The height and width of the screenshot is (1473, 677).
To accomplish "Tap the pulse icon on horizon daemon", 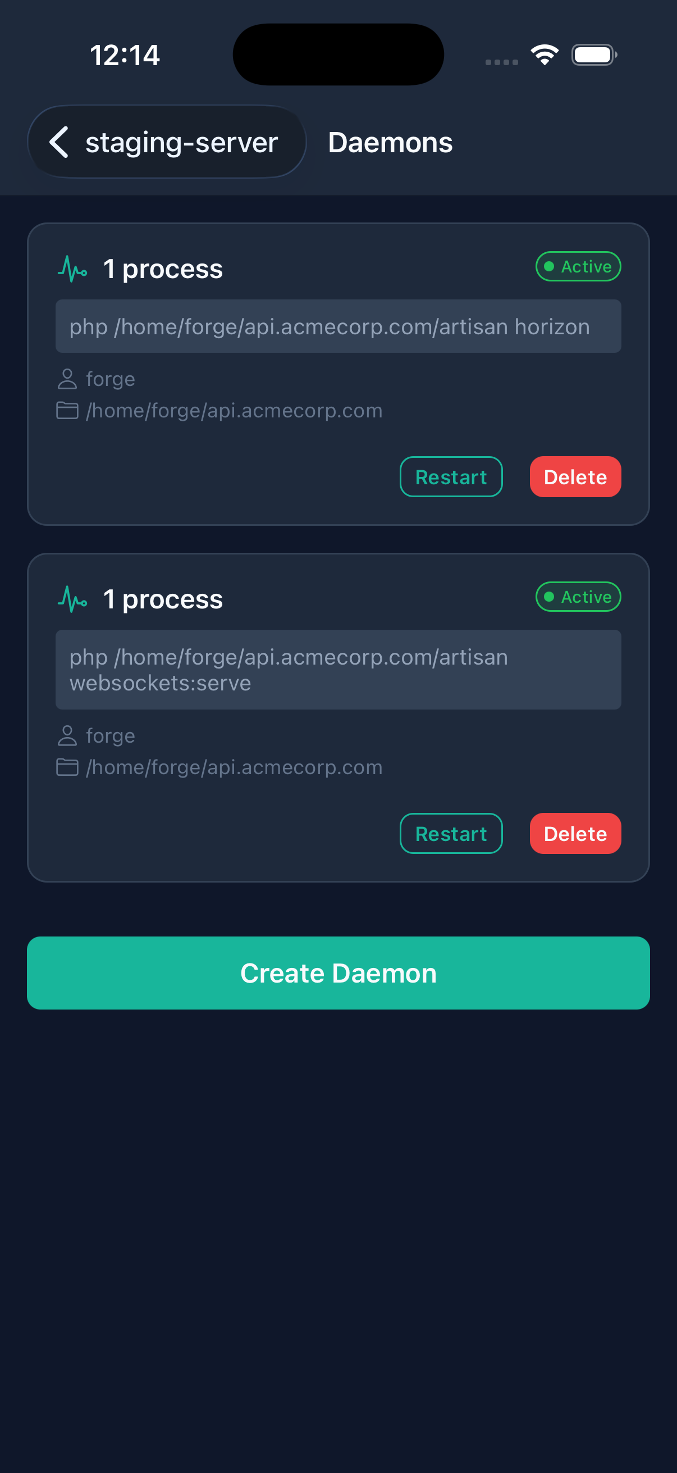I will point(72,269).
